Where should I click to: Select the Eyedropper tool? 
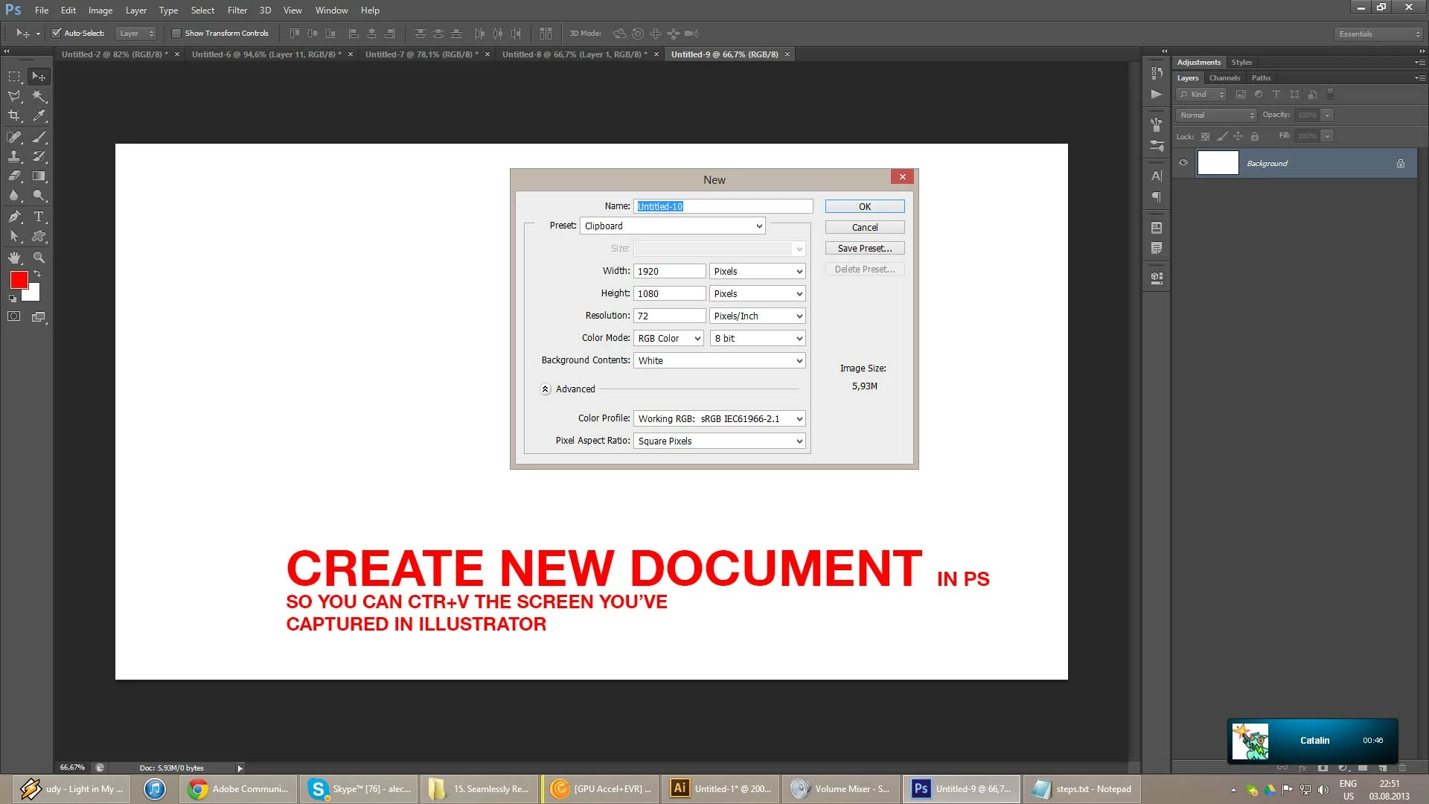point(39,115)
